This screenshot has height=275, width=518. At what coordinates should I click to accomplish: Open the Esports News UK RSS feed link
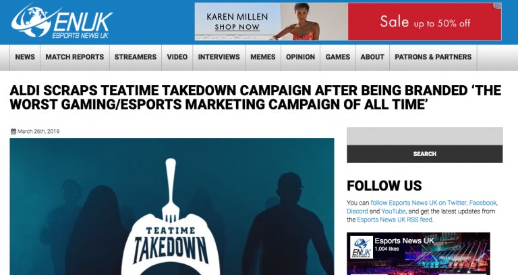click(395, 220)
